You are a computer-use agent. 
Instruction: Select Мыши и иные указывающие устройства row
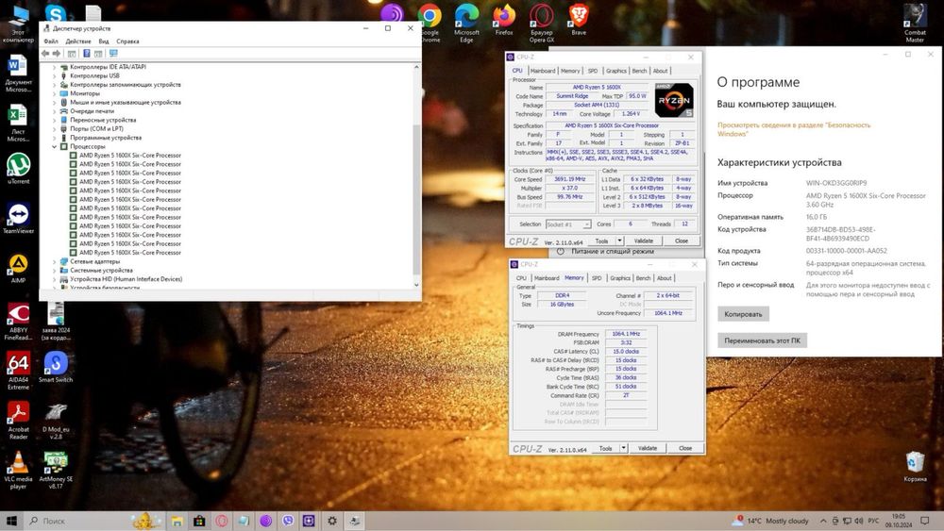point(126,102)
